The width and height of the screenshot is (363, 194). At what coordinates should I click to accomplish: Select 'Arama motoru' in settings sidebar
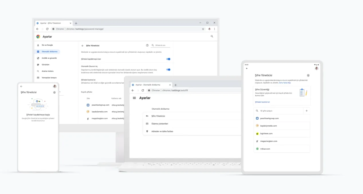47,71
